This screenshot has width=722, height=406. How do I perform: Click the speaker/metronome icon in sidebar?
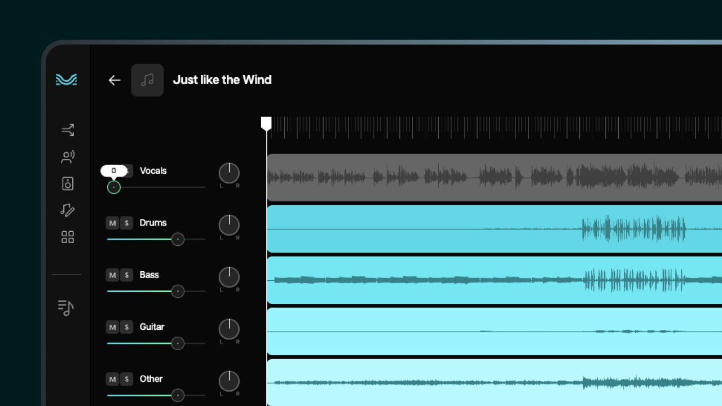pos(67,183)
